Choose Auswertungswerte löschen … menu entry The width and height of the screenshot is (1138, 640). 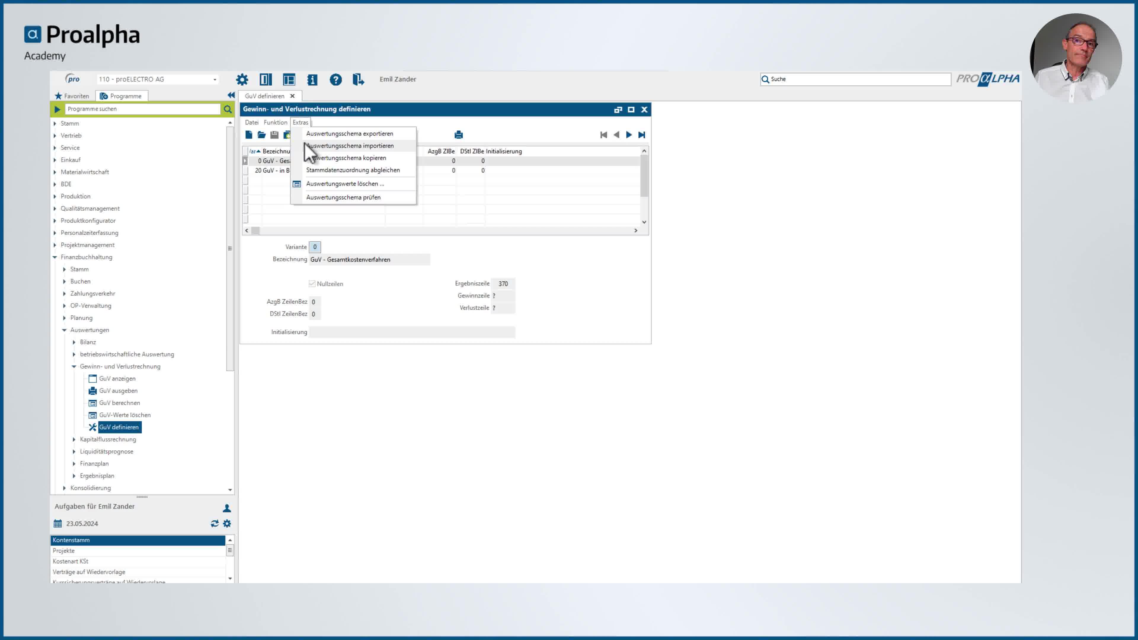coord(354,184)
